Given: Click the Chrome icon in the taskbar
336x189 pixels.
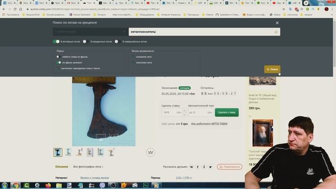Looking at the screenshot, I should tap(15, 185).
